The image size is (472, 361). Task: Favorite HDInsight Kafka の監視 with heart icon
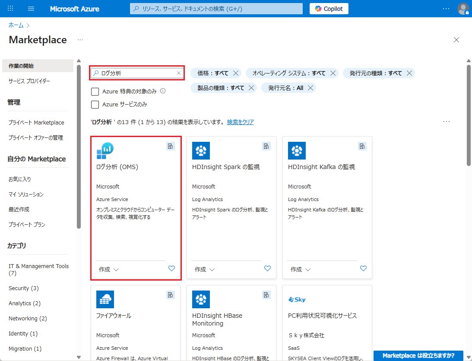(363, 268)
